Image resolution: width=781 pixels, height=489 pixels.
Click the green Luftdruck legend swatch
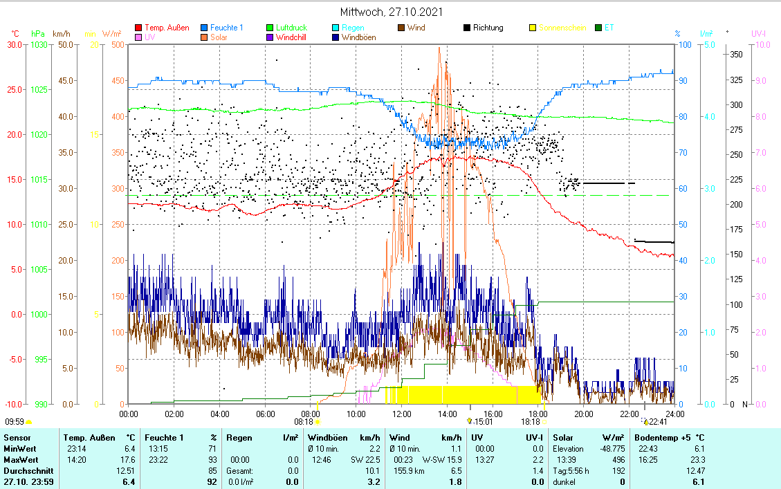270,28
